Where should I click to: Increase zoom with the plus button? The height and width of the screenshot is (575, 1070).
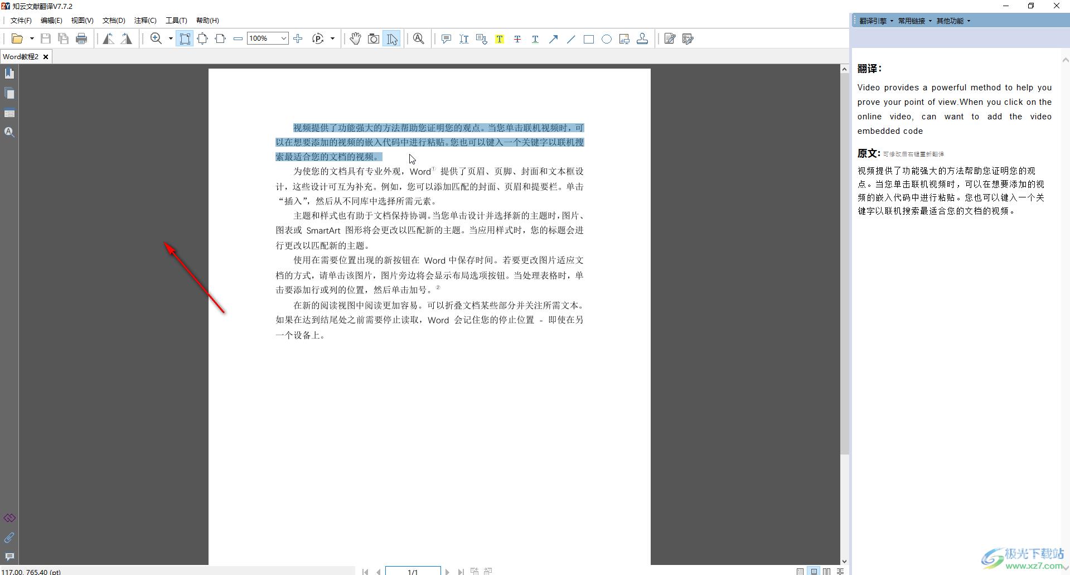(298, 38)
